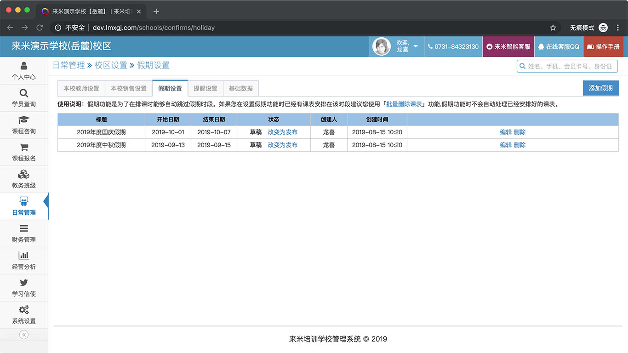
Task: Click the 不安全 site info icon
Action: pos(58,28)
